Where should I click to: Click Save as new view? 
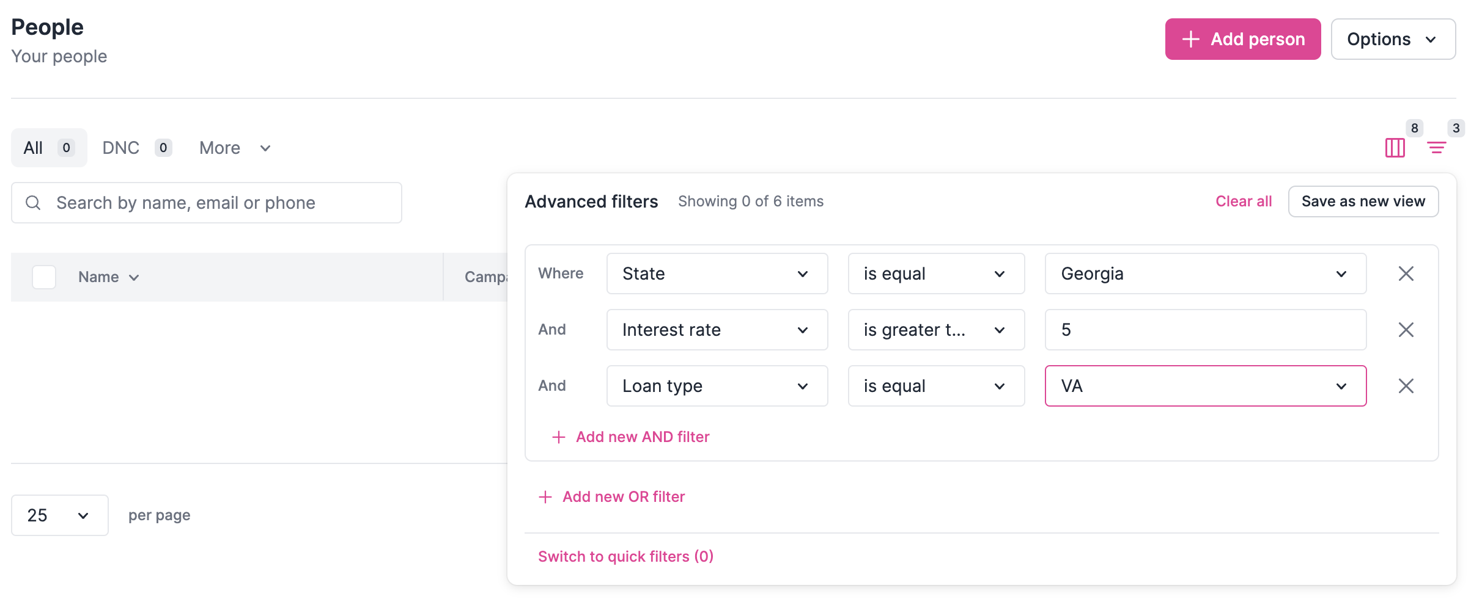(1363, 201)
